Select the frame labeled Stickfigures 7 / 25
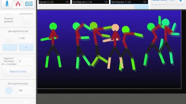 pyautogui.click(x=129, y=2)
